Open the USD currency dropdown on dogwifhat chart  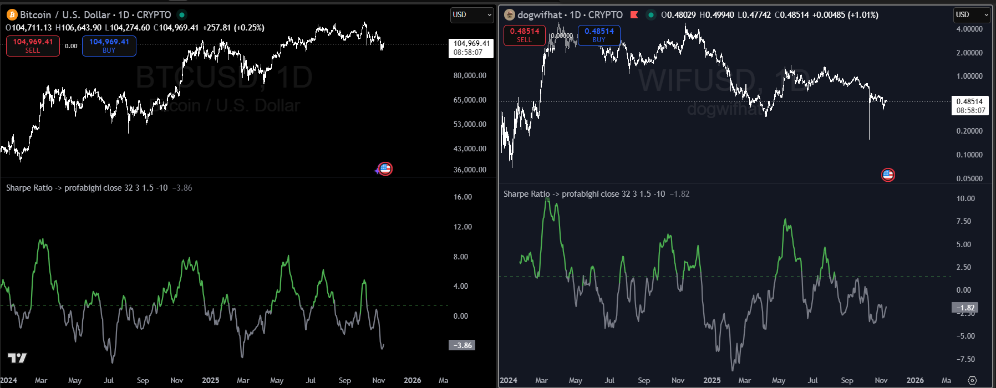click(x=972, y=15)
